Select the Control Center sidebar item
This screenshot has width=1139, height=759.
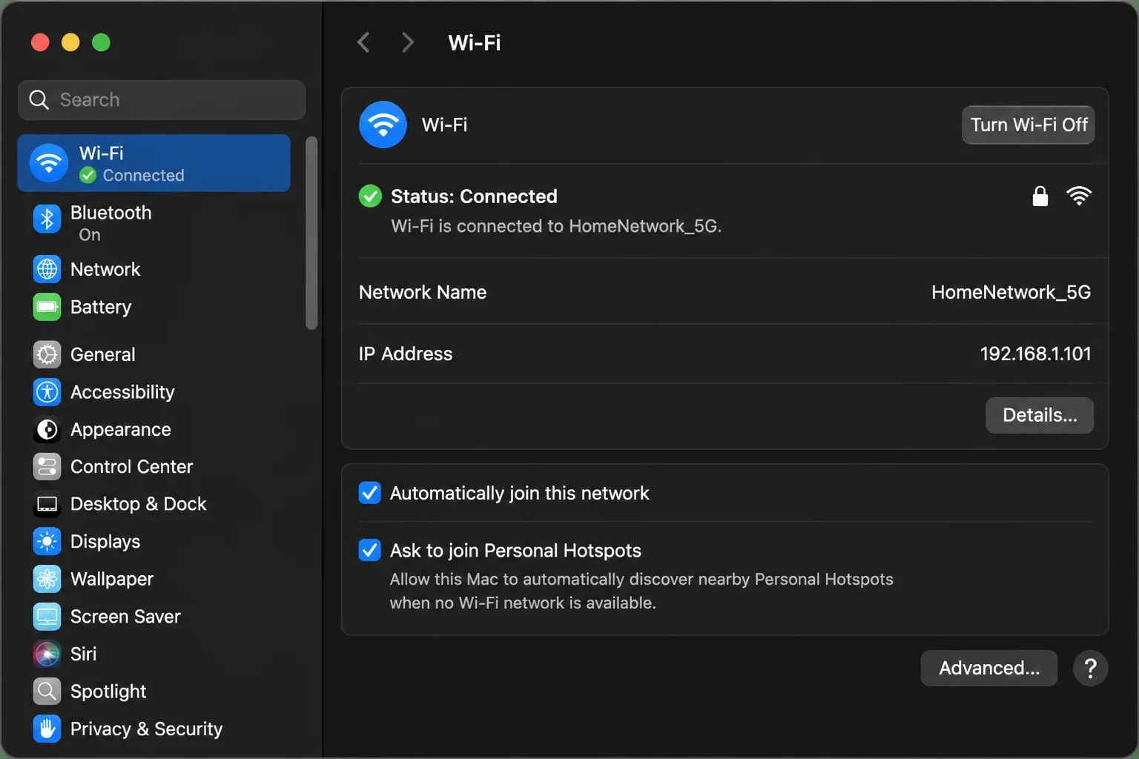pyautogui.click(x=153, y=467)
